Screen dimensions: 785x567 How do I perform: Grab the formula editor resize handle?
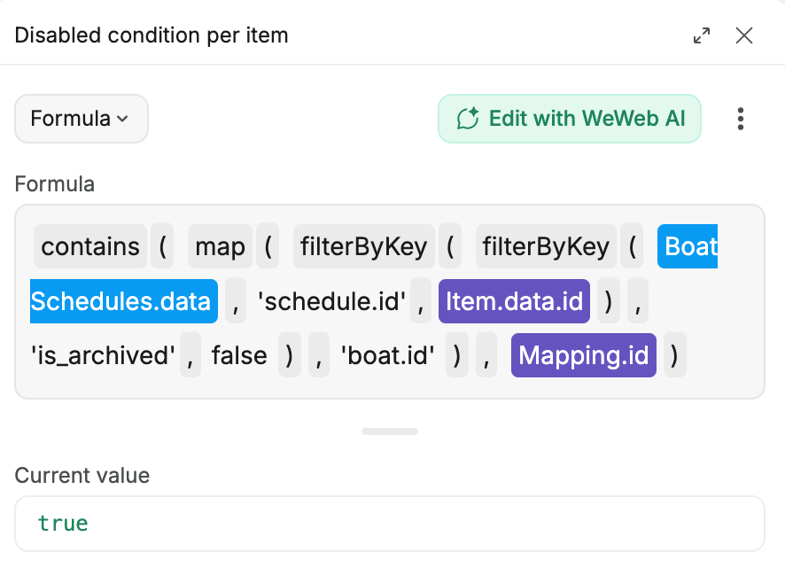[390, 431]
